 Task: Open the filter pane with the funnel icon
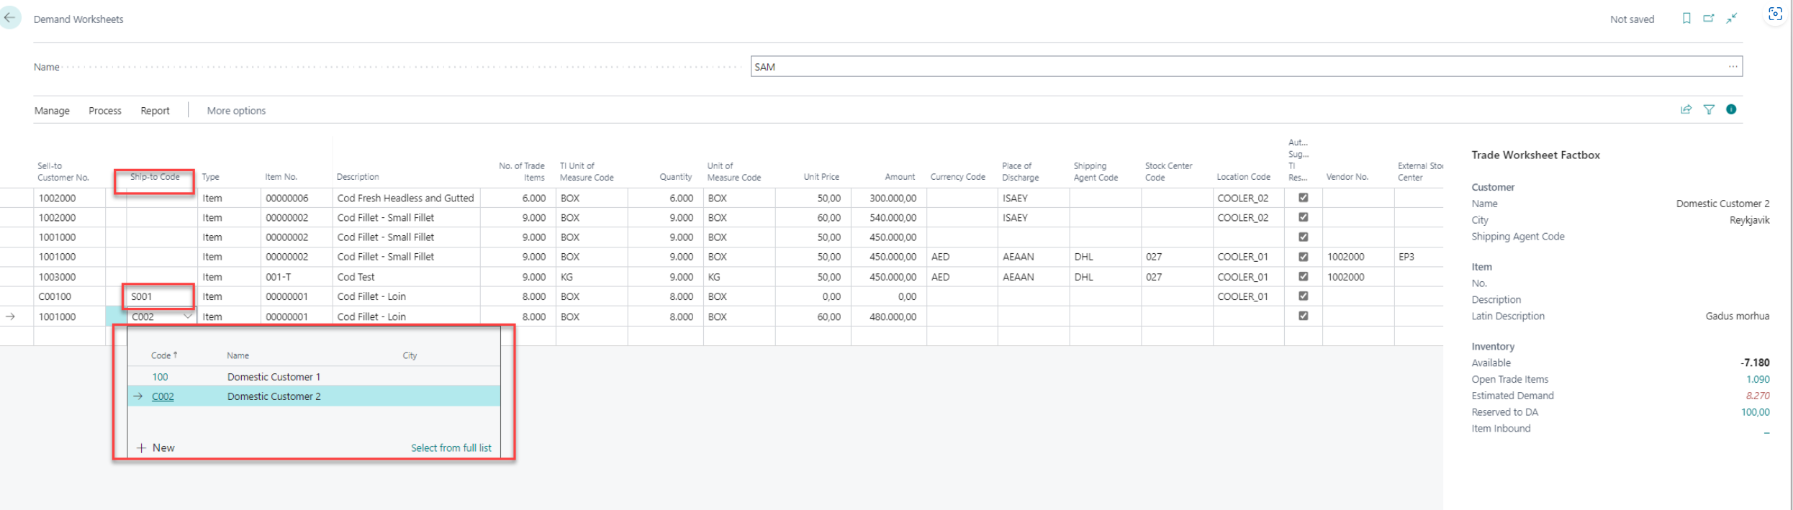pyautogui.click(x=1709, y=110)
